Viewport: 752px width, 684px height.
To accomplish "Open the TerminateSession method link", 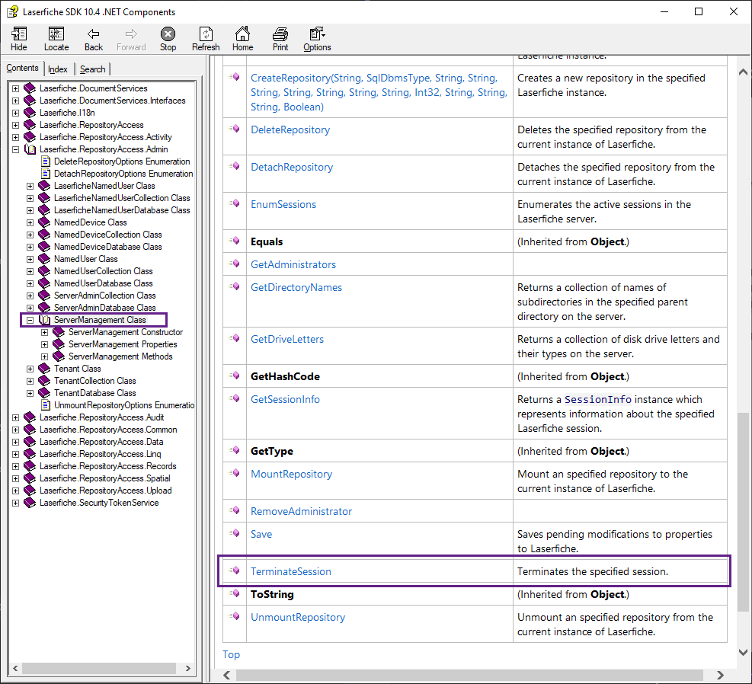I will [x=290, y=571].
